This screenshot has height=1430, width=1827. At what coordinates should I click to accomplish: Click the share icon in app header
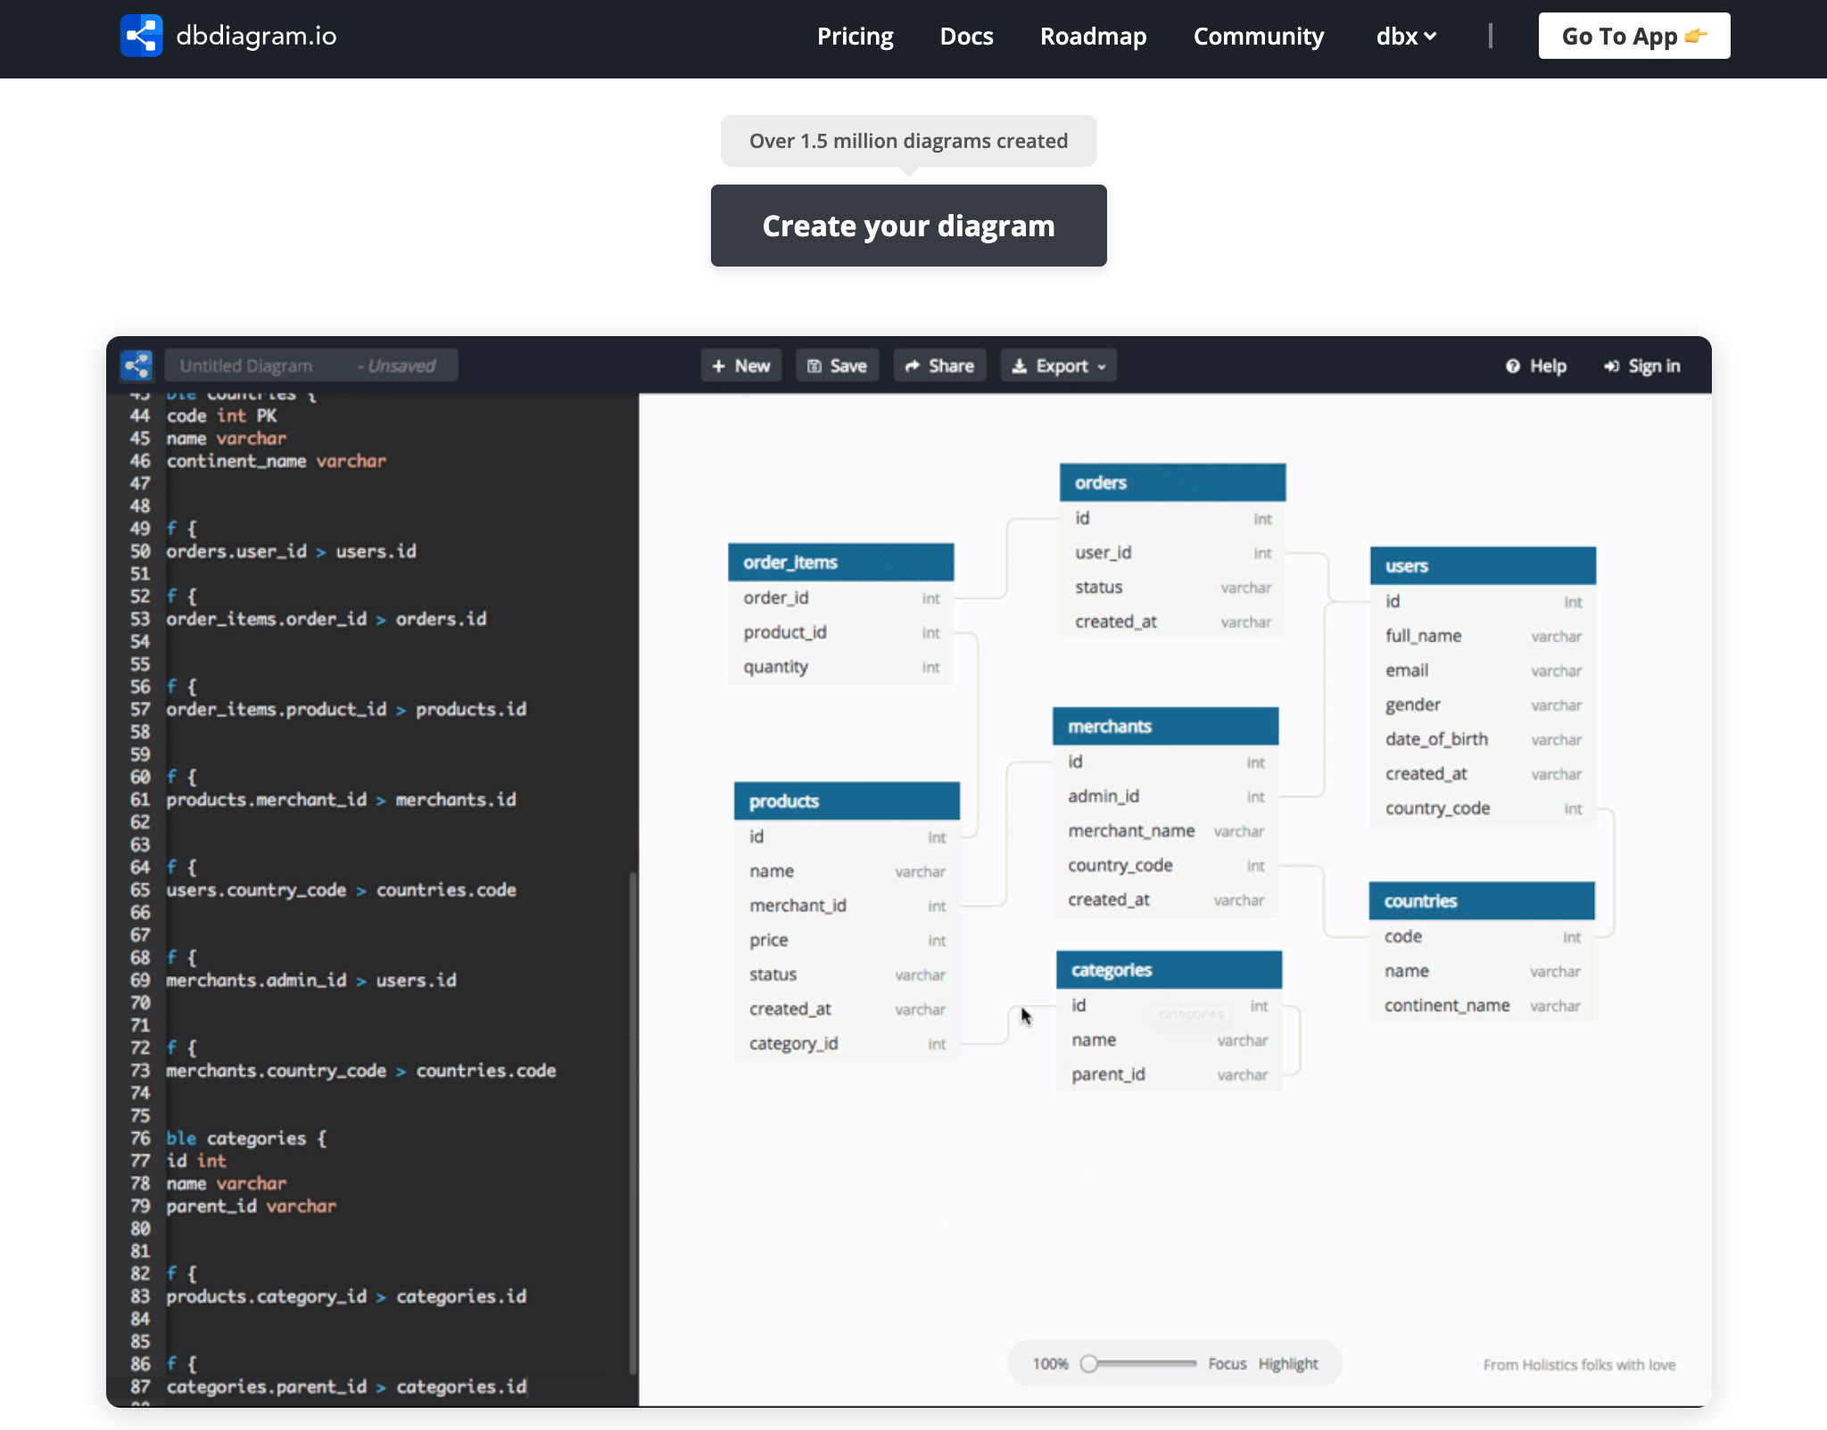tap(136, 366)
